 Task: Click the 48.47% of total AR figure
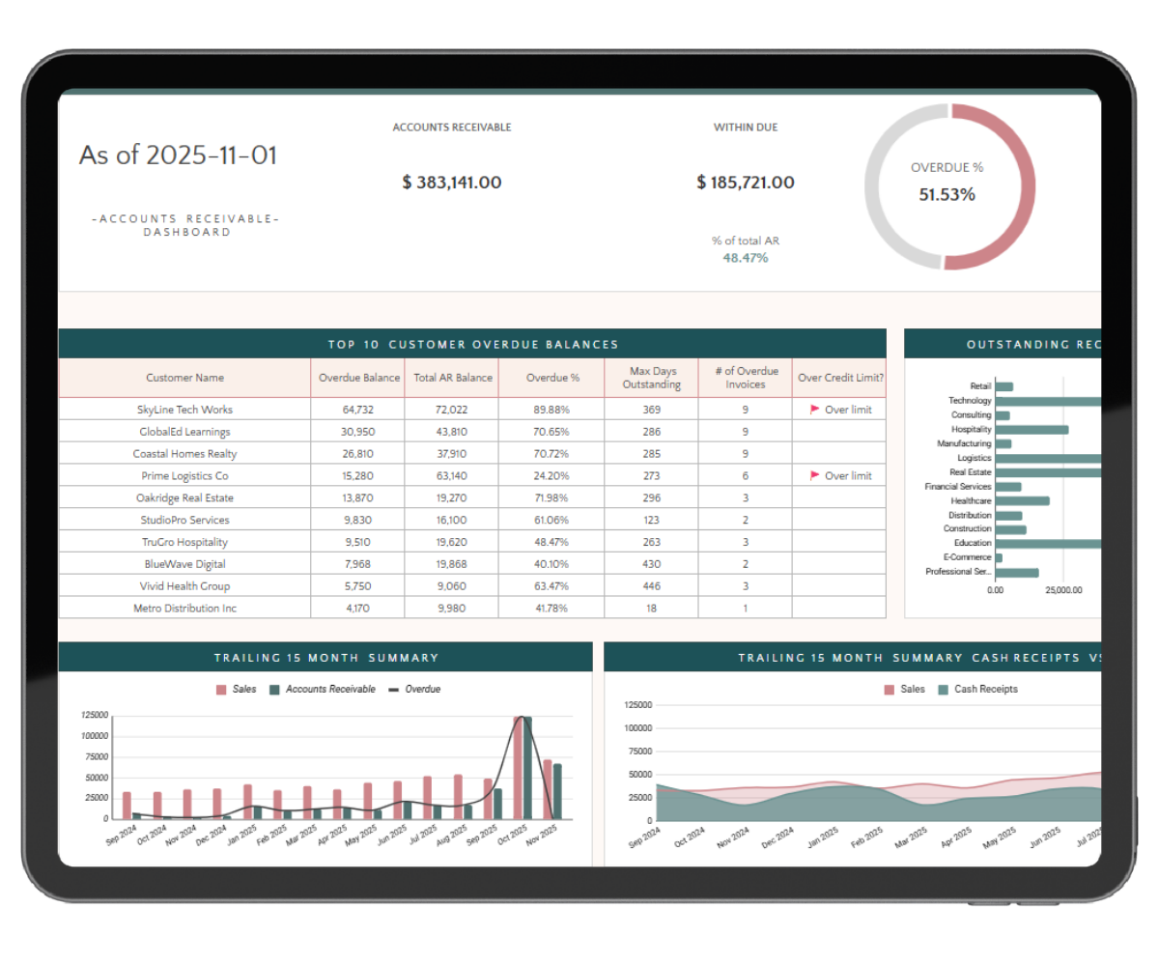(x=746, y=258)
